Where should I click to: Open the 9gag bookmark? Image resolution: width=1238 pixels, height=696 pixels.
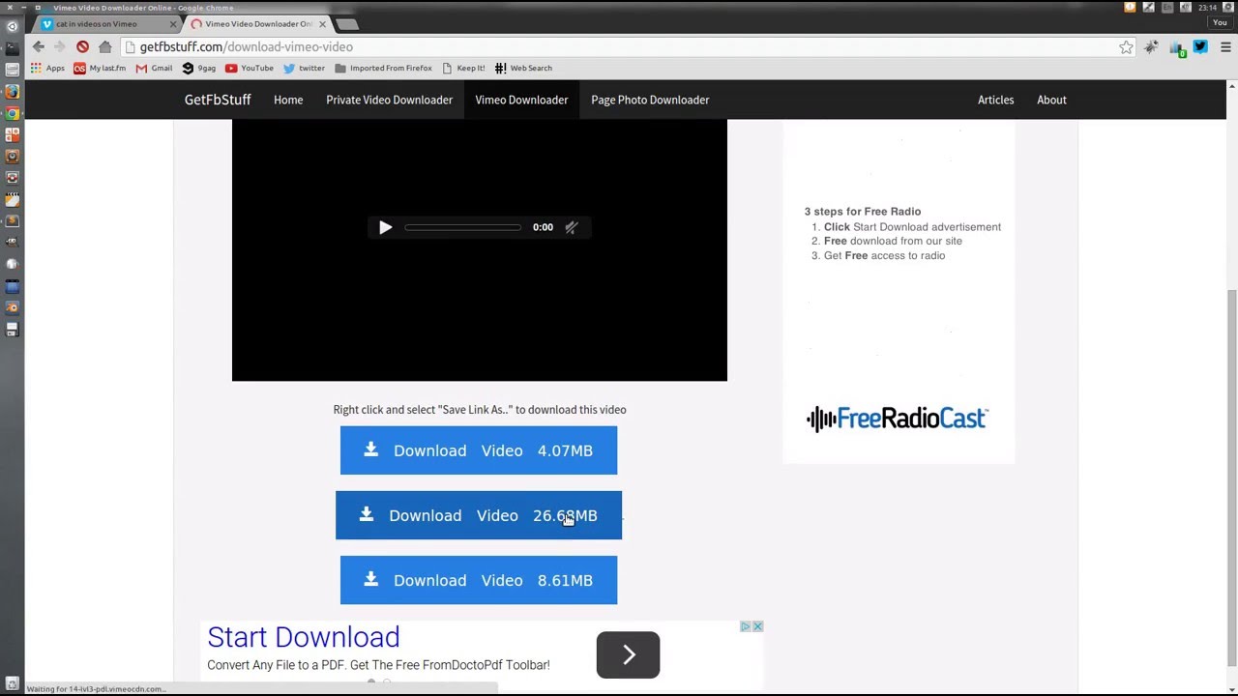tap(198, 68)
